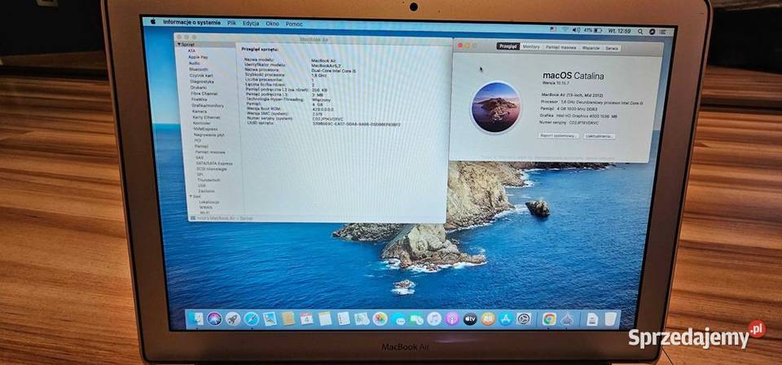Select Grafika/monitory in sidebar
The width and height of the screenshot is (782, 365).
tap(208, 106)
